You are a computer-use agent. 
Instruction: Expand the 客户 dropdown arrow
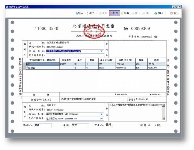pos(96,13)
